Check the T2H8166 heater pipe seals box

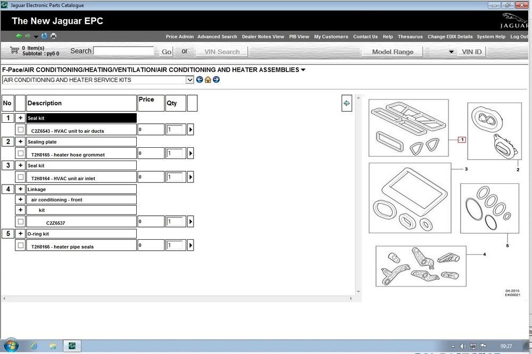pos(20,246)
